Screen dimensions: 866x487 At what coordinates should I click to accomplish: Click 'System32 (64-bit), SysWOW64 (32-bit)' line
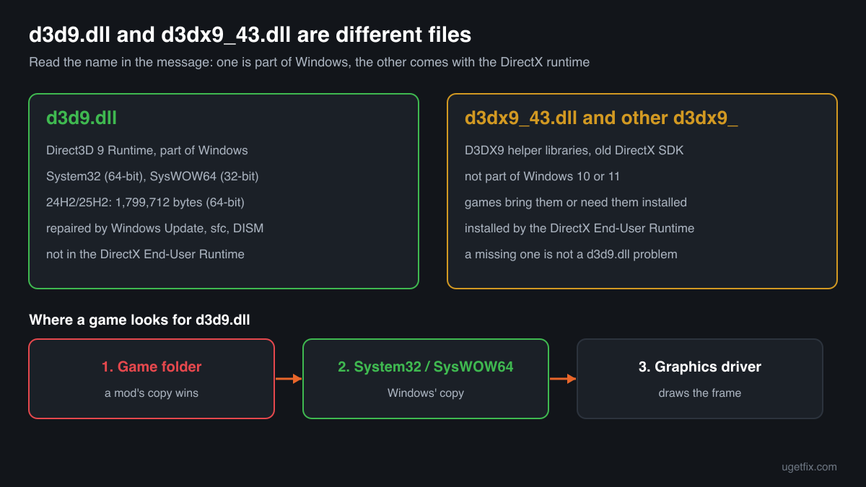point(152,177)
